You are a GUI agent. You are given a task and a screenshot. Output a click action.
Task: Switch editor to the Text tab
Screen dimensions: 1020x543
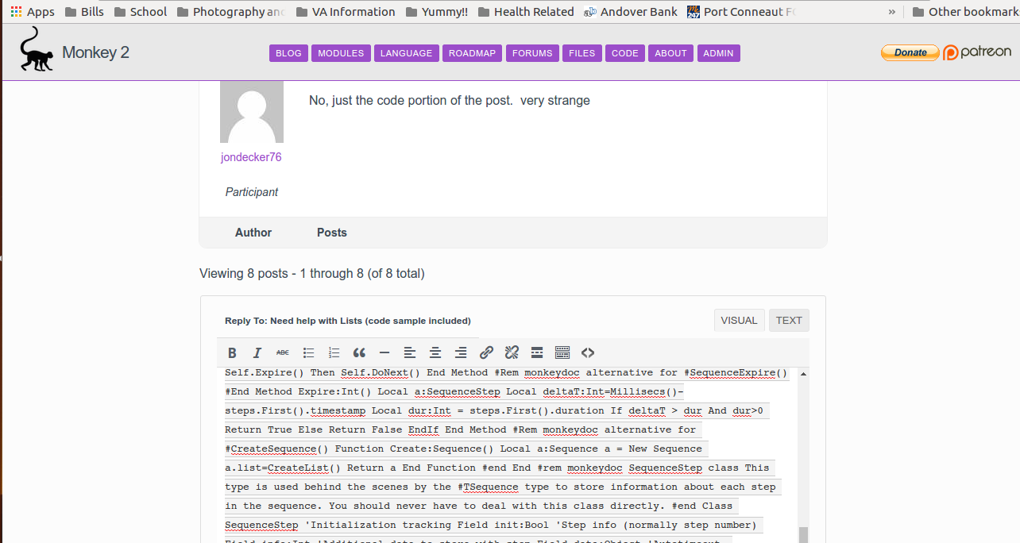click(x=789, y=321)
